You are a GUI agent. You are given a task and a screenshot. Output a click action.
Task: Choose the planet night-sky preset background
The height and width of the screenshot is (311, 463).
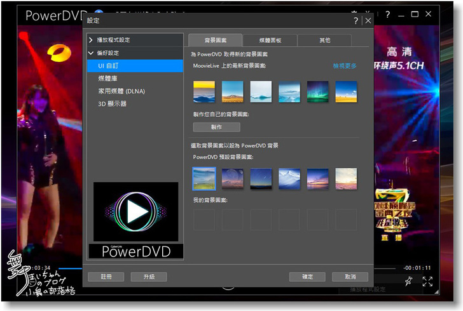pyautogui.click(x=232, y=178)
